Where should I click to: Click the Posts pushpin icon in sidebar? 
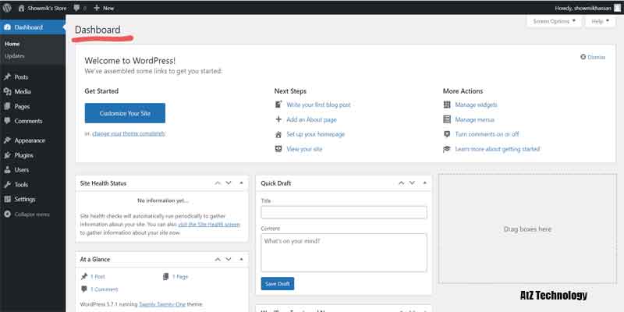point(7,77)
